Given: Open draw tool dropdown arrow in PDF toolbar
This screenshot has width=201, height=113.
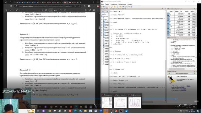Looking at the screenshot, I should (19, 10).
